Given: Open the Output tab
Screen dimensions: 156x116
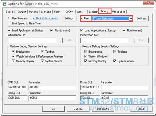Looking at the screenshot, I should (x=34, y=12).
